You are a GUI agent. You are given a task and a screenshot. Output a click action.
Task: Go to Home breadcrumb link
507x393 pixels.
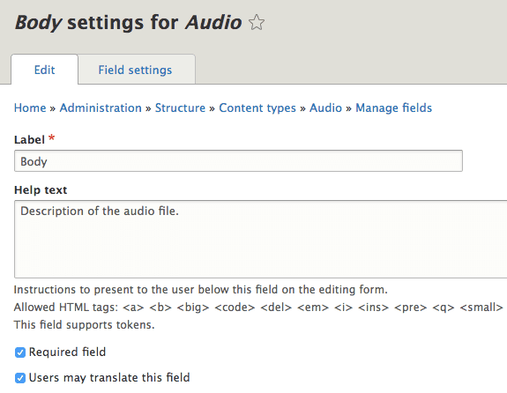[x=30, y=108]
